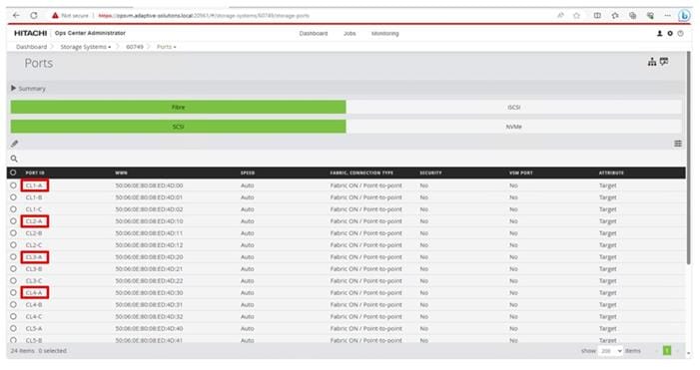This screenshot has width=700, height=370.
Task: Click WWN 50:06:0E:80:08:ED:4D:32
Action: (149, 316)
